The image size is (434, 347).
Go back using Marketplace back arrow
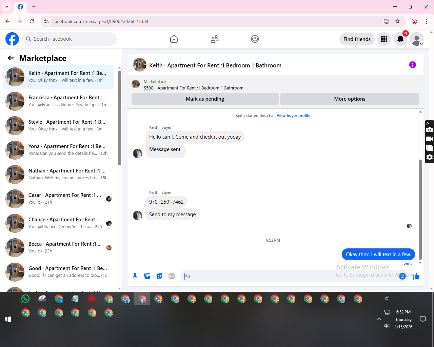pyautogui.click(x=11, y=58)
